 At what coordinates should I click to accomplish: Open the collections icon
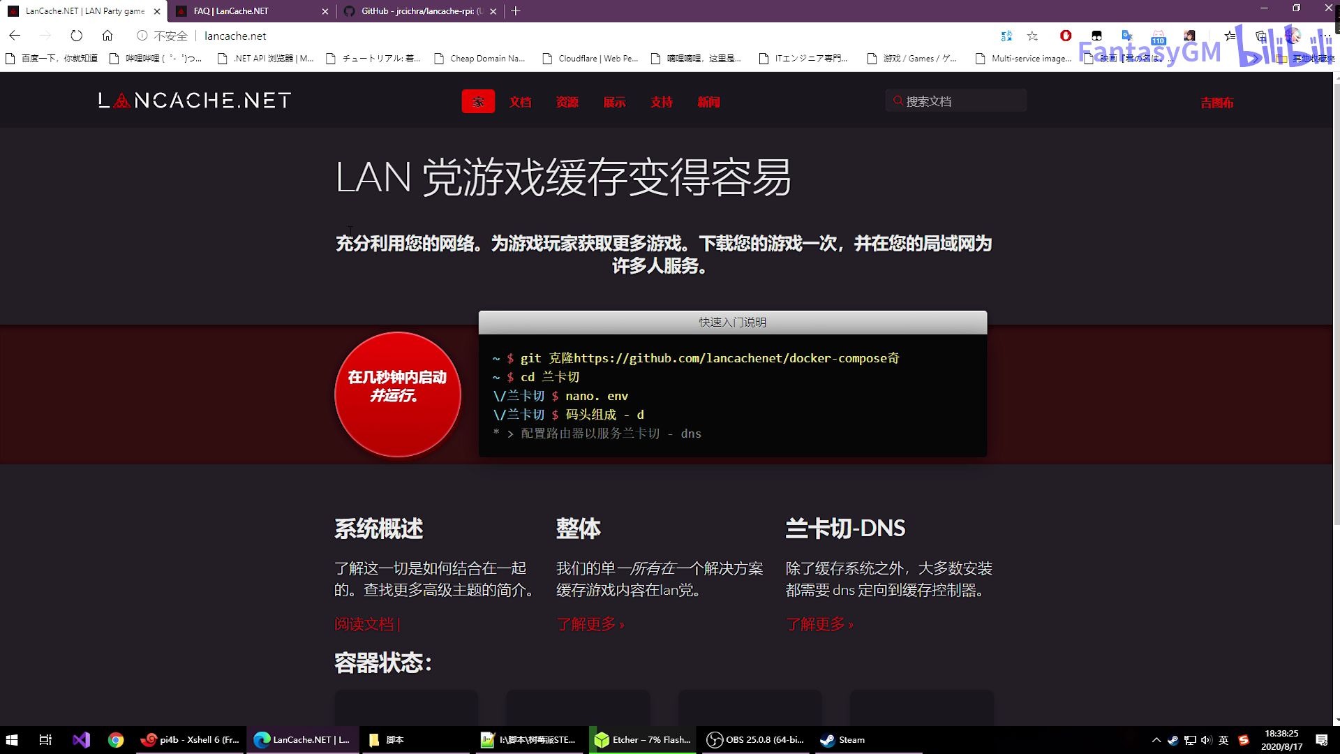coord(1260,36)
